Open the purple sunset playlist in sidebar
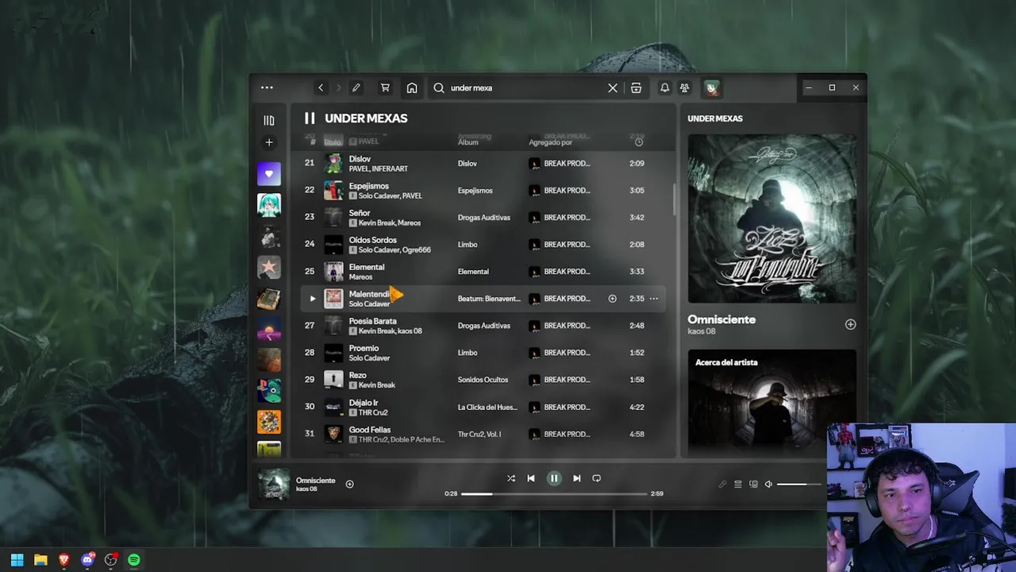 tap(269, 329)
